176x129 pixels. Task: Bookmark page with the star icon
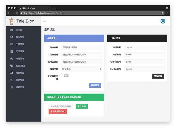[x=162, y=13]
